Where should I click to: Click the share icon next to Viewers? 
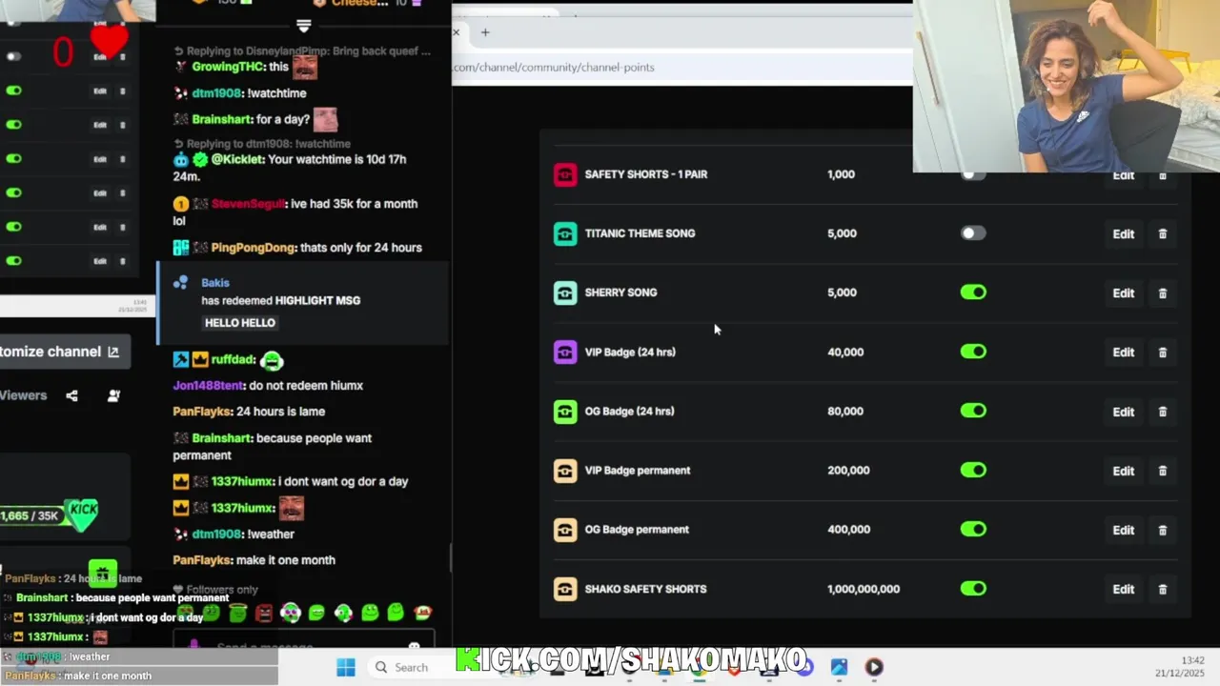click(71, 395)
